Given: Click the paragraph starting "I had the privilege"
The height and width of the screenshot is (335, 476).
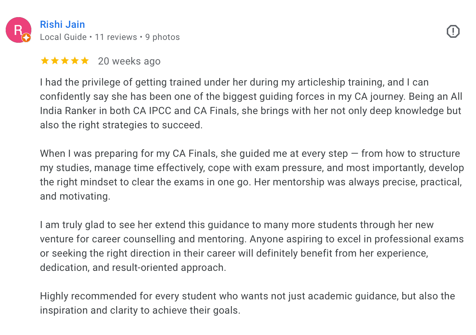Looking at the screenshot, I should (249, 103).
